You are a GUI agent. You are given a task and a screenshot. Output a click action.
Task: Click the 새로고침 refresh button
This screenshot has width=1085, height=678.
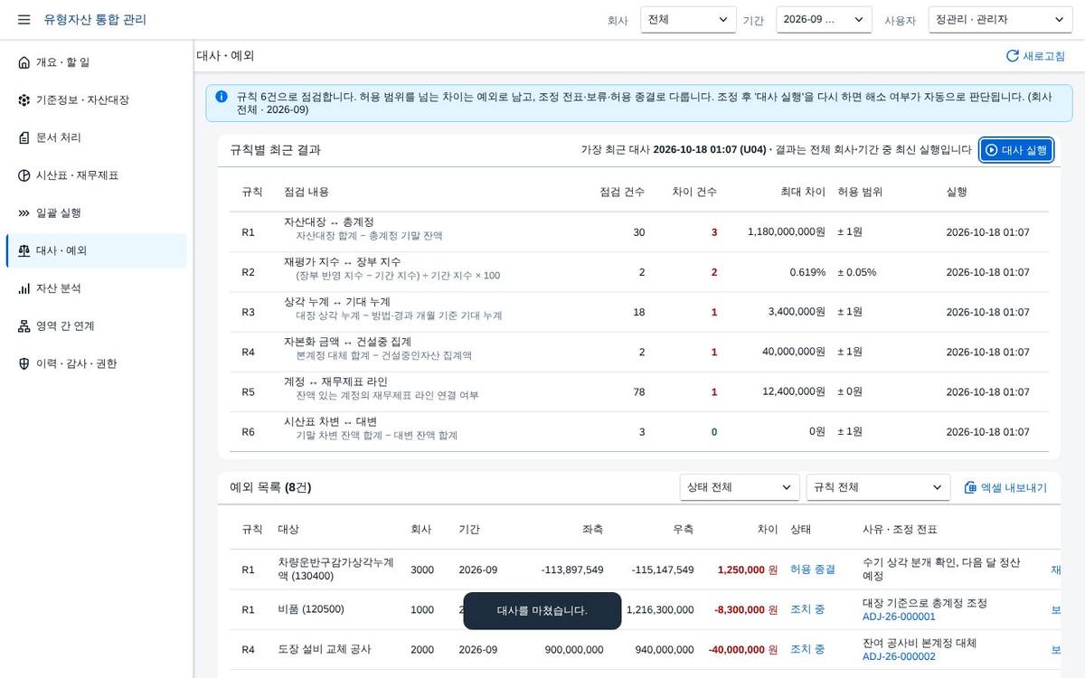1035,56
